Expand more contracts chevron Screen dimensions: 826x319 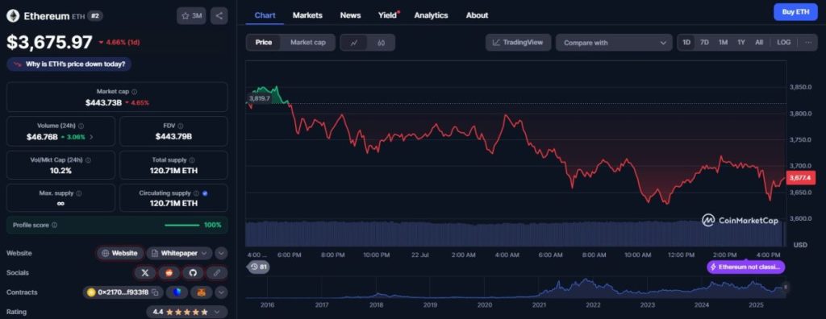221,292
